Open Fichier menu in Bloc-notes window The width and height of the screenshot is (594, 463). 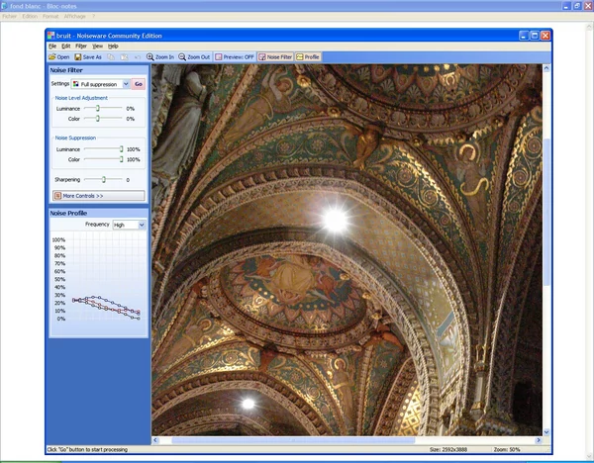[x=10, y=16]
